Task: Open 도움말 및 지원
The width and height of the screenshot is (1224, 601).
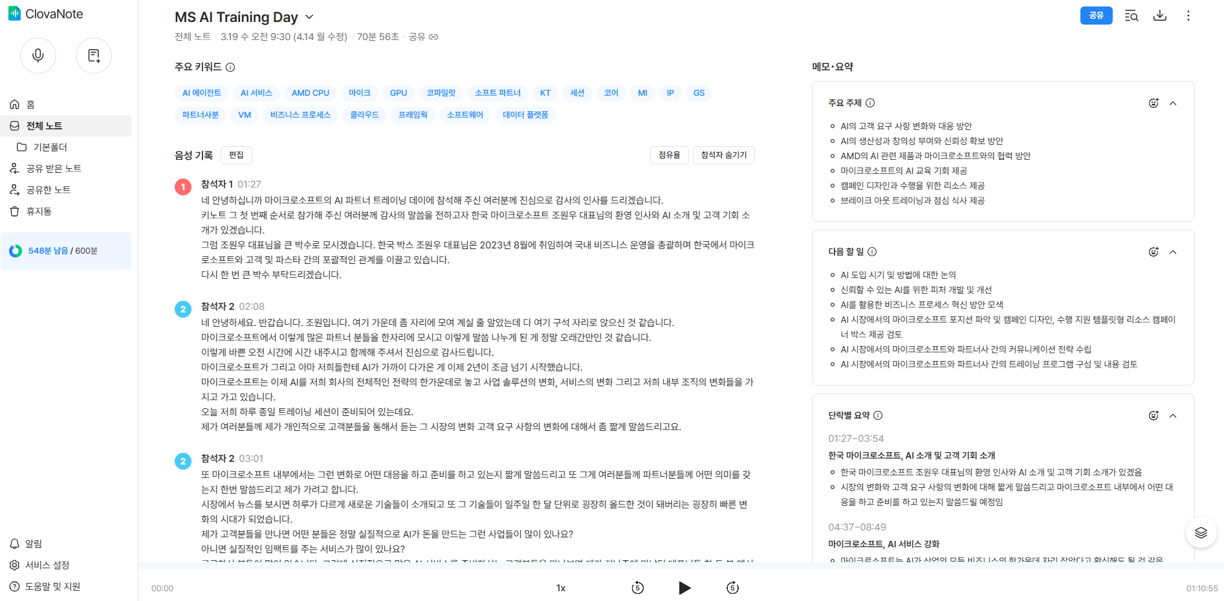Action: (x=45, y=586)
